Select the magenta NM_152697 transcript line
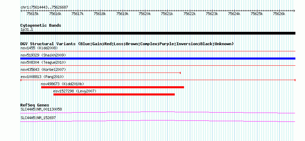This screenshot has height=141, width=305. pos(158,121)
